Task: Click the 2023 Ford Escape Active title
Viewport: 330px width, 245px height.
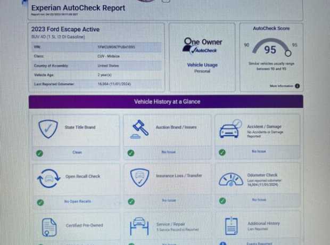Action: (65, 29)
